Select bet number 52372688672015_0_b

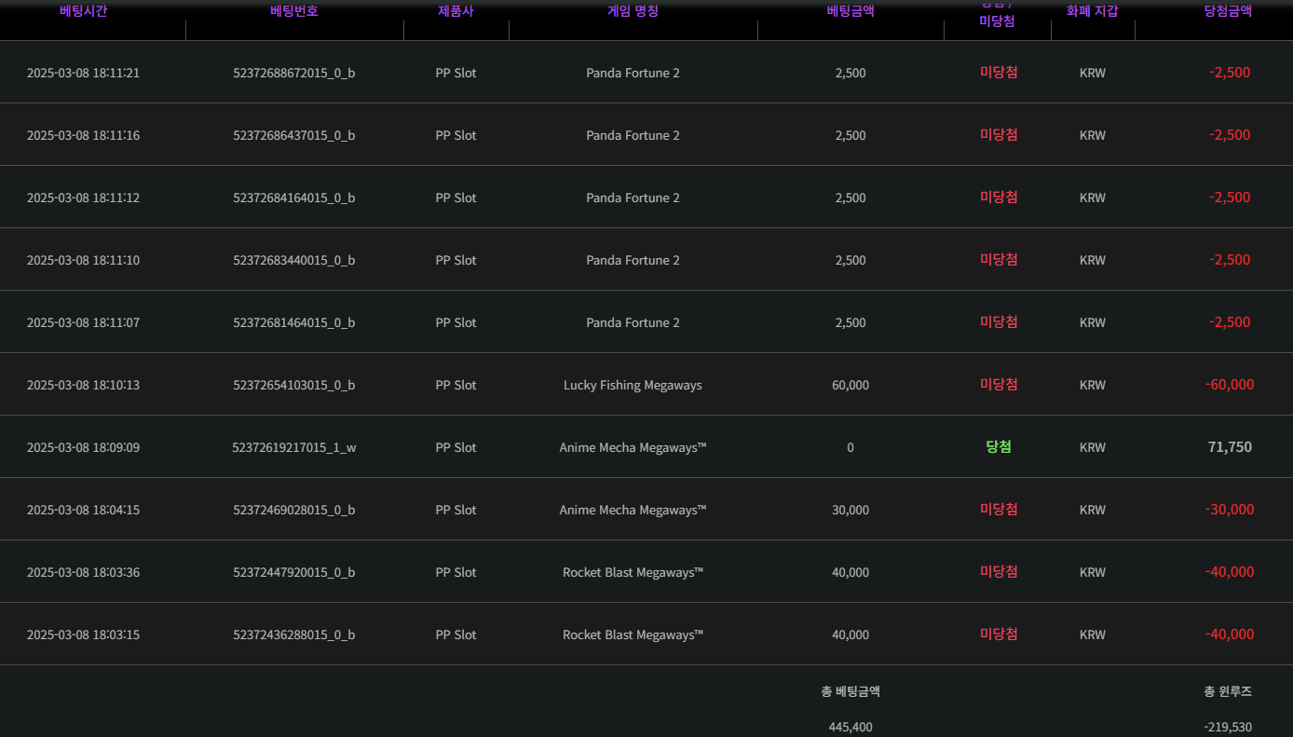[x=294, y=73]
